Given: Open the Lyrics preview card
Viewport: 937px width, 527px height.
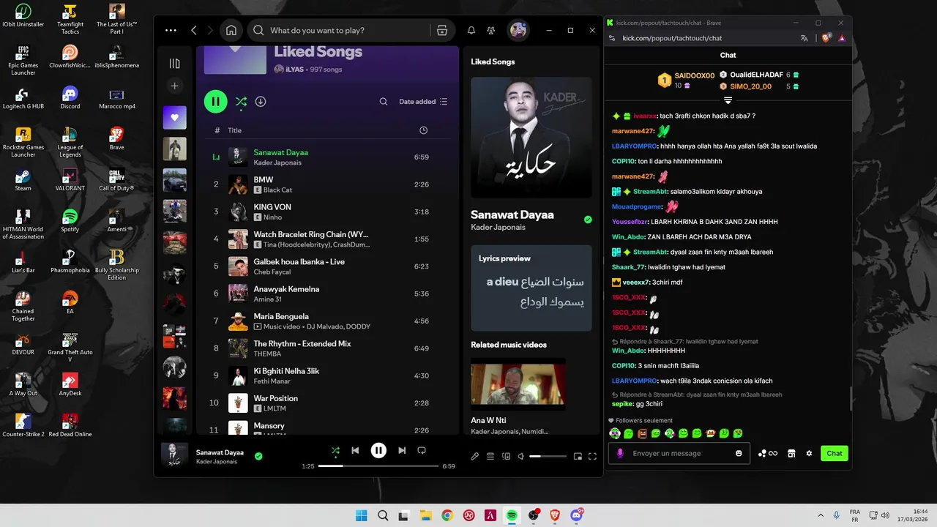Looking at the screenshot, I should [531, 288].
